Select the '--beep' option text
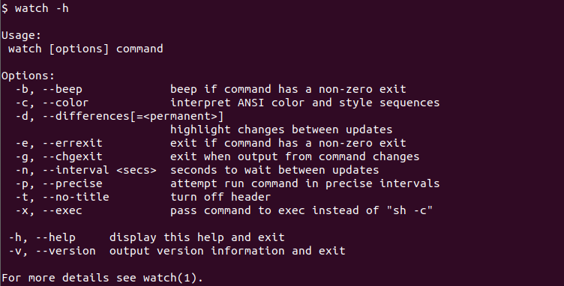The width and height of the screenshot is (564, 286). 62,89
